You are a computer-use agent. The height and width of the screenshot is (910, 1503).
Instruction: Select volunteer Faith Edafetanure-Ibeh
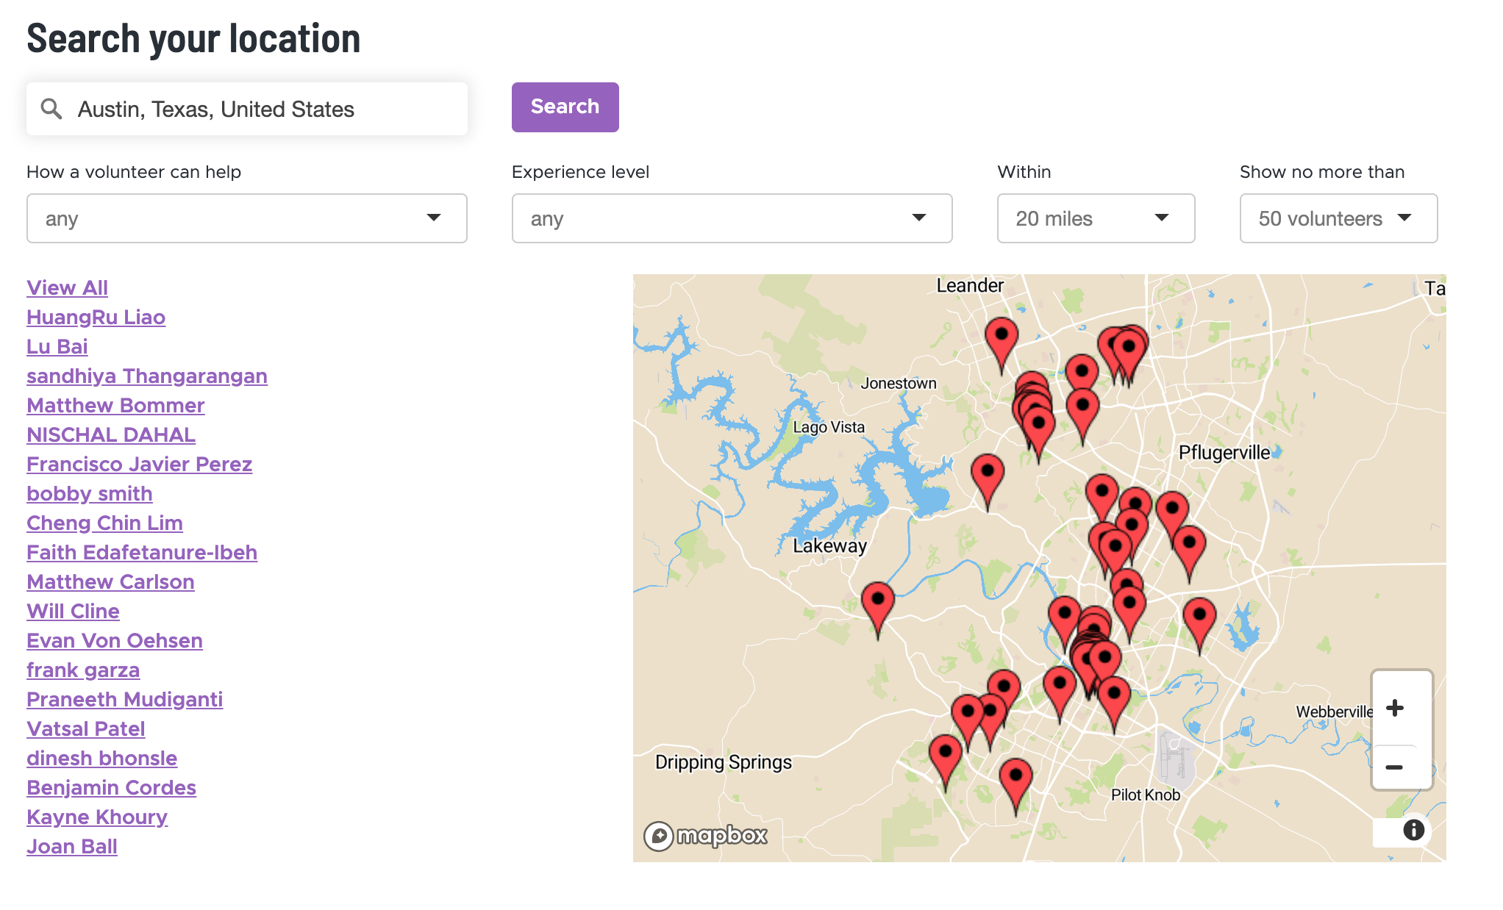tap(143, 553)
